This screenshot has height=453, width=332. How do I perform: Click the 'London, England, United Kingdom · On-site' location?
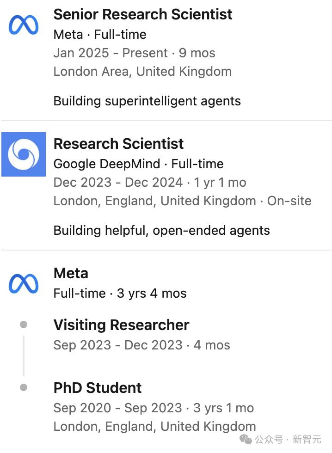tap(182, 201)
